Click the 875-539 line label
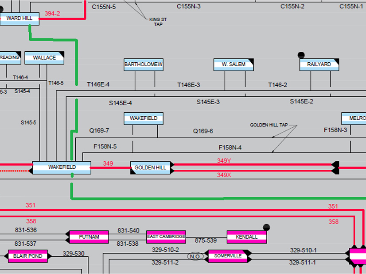366x274 pixels. coord(206,240)
